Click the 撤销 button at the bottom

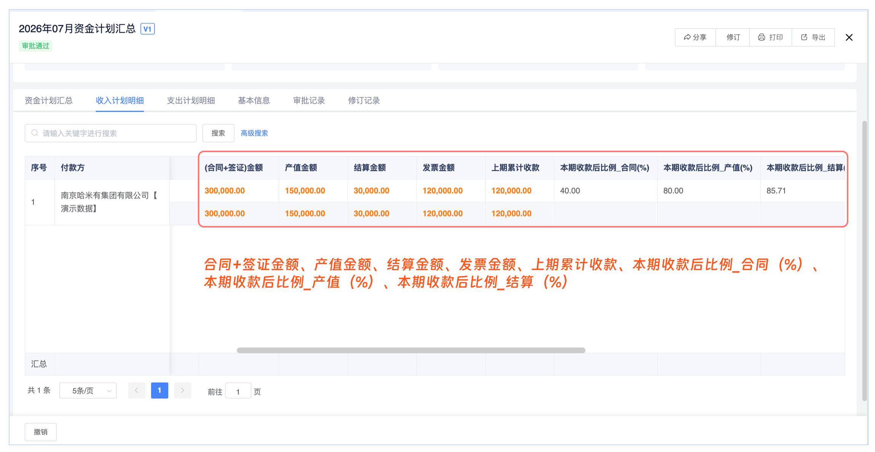click(x=41, y=432)
